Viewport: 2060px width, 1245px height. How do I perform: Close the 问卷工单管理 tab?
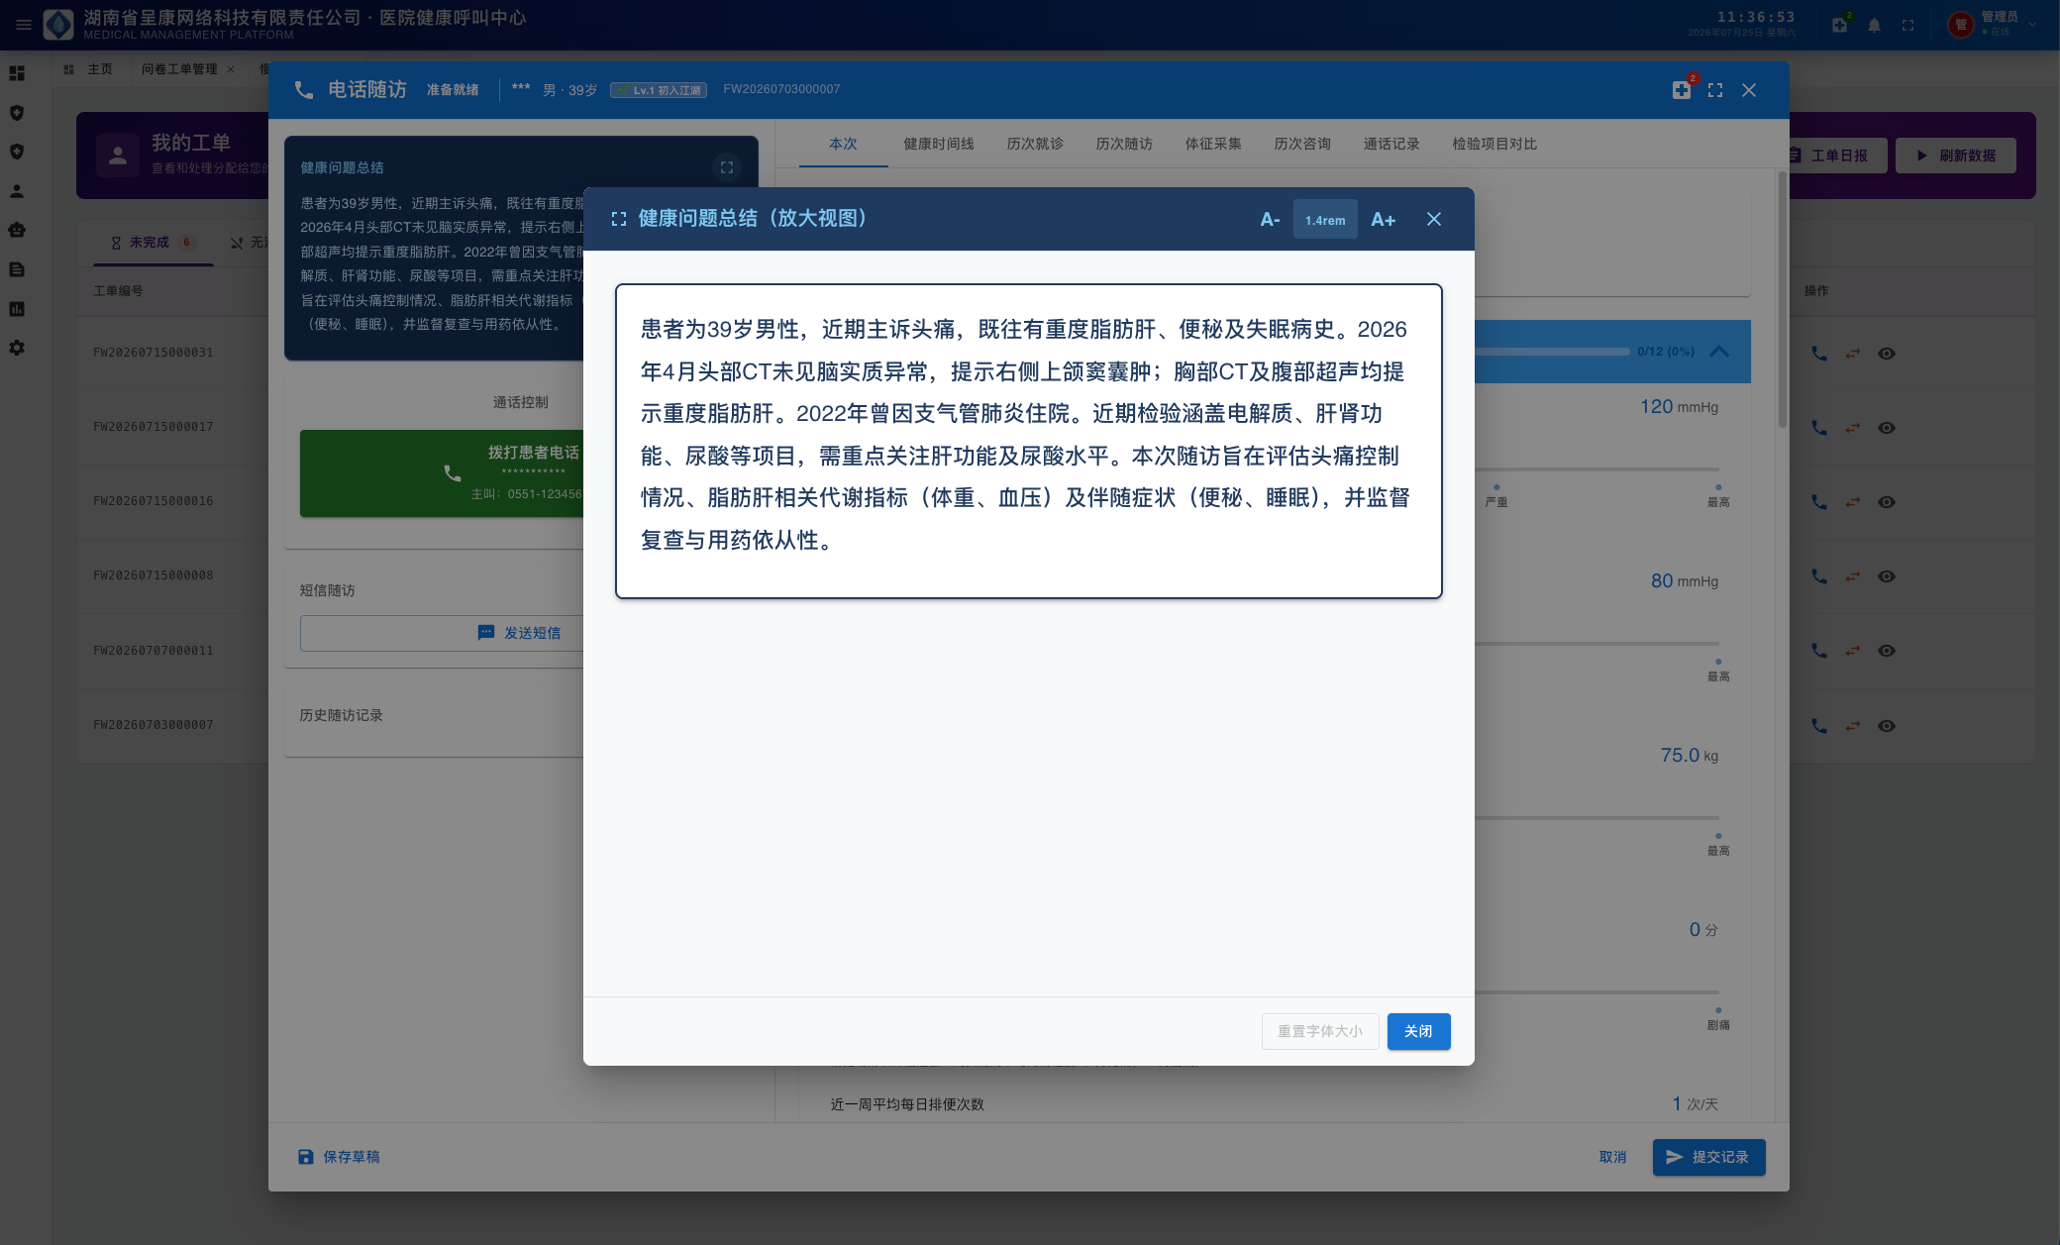click(x=231, y=69)
